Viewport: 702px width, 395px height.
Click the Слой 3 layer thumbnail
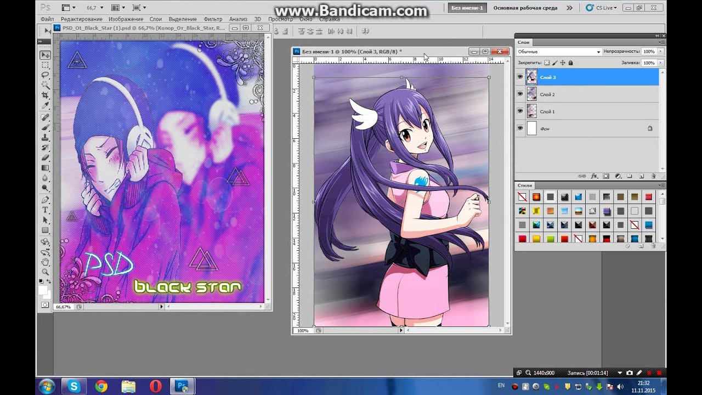[531, 77]
